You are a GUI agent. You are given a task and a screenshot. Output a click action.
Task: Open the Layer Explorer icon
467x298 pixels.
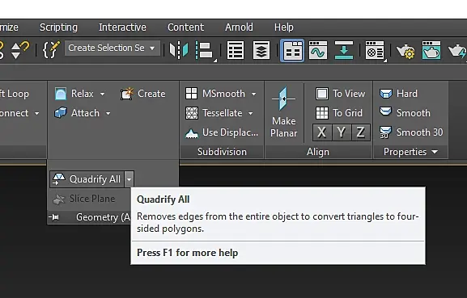261,50
